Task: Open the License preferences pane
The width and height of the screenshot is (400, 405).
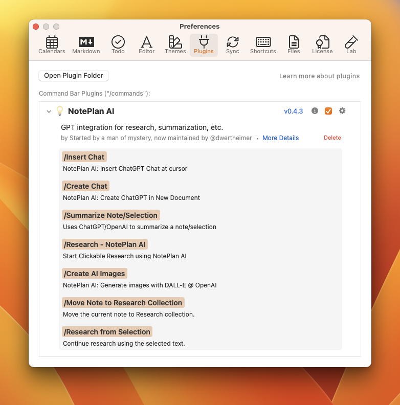Action: pyautogui.click(x=322, y=45)
